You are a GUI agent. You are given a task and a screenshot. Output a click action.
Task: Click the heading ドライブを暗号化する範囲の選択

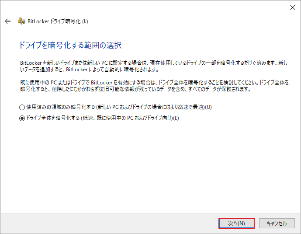[x=70, y=45]
